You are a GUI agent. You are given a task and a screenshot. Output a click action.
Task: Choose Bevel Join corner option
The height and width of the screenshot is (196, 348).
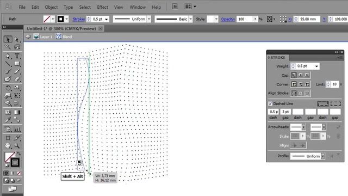click(x=307, y=84)
